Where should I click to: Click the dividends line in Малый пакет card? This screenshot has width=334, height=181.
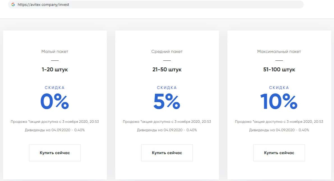55,130
